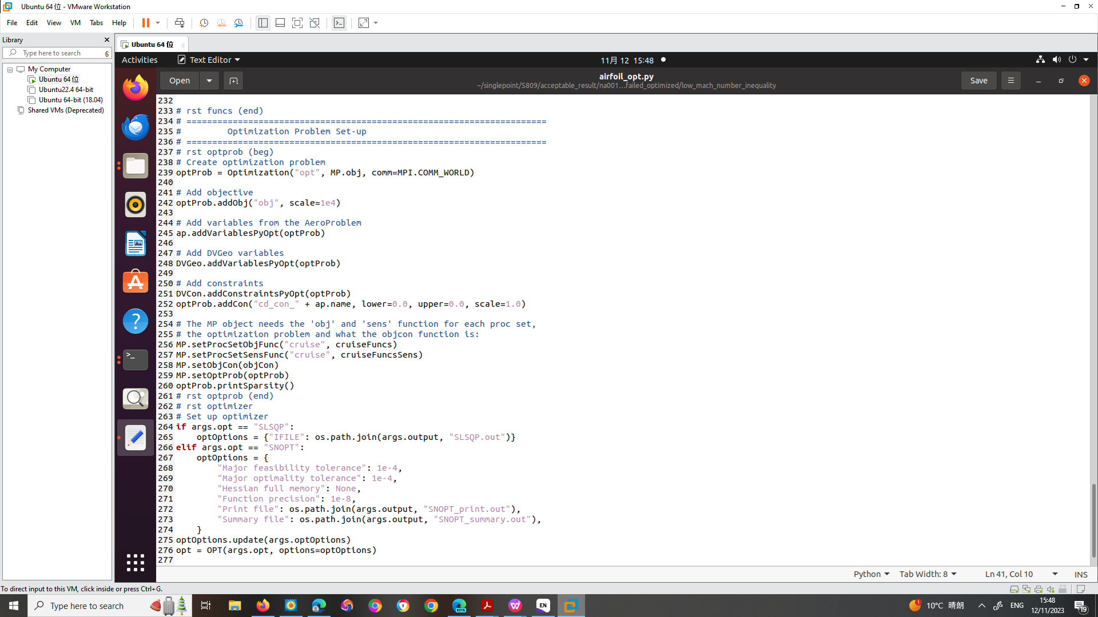Open the Snapshot Manager
Image resolution: width=1098 pixels, height=617 pixels.
click(238, 23)
